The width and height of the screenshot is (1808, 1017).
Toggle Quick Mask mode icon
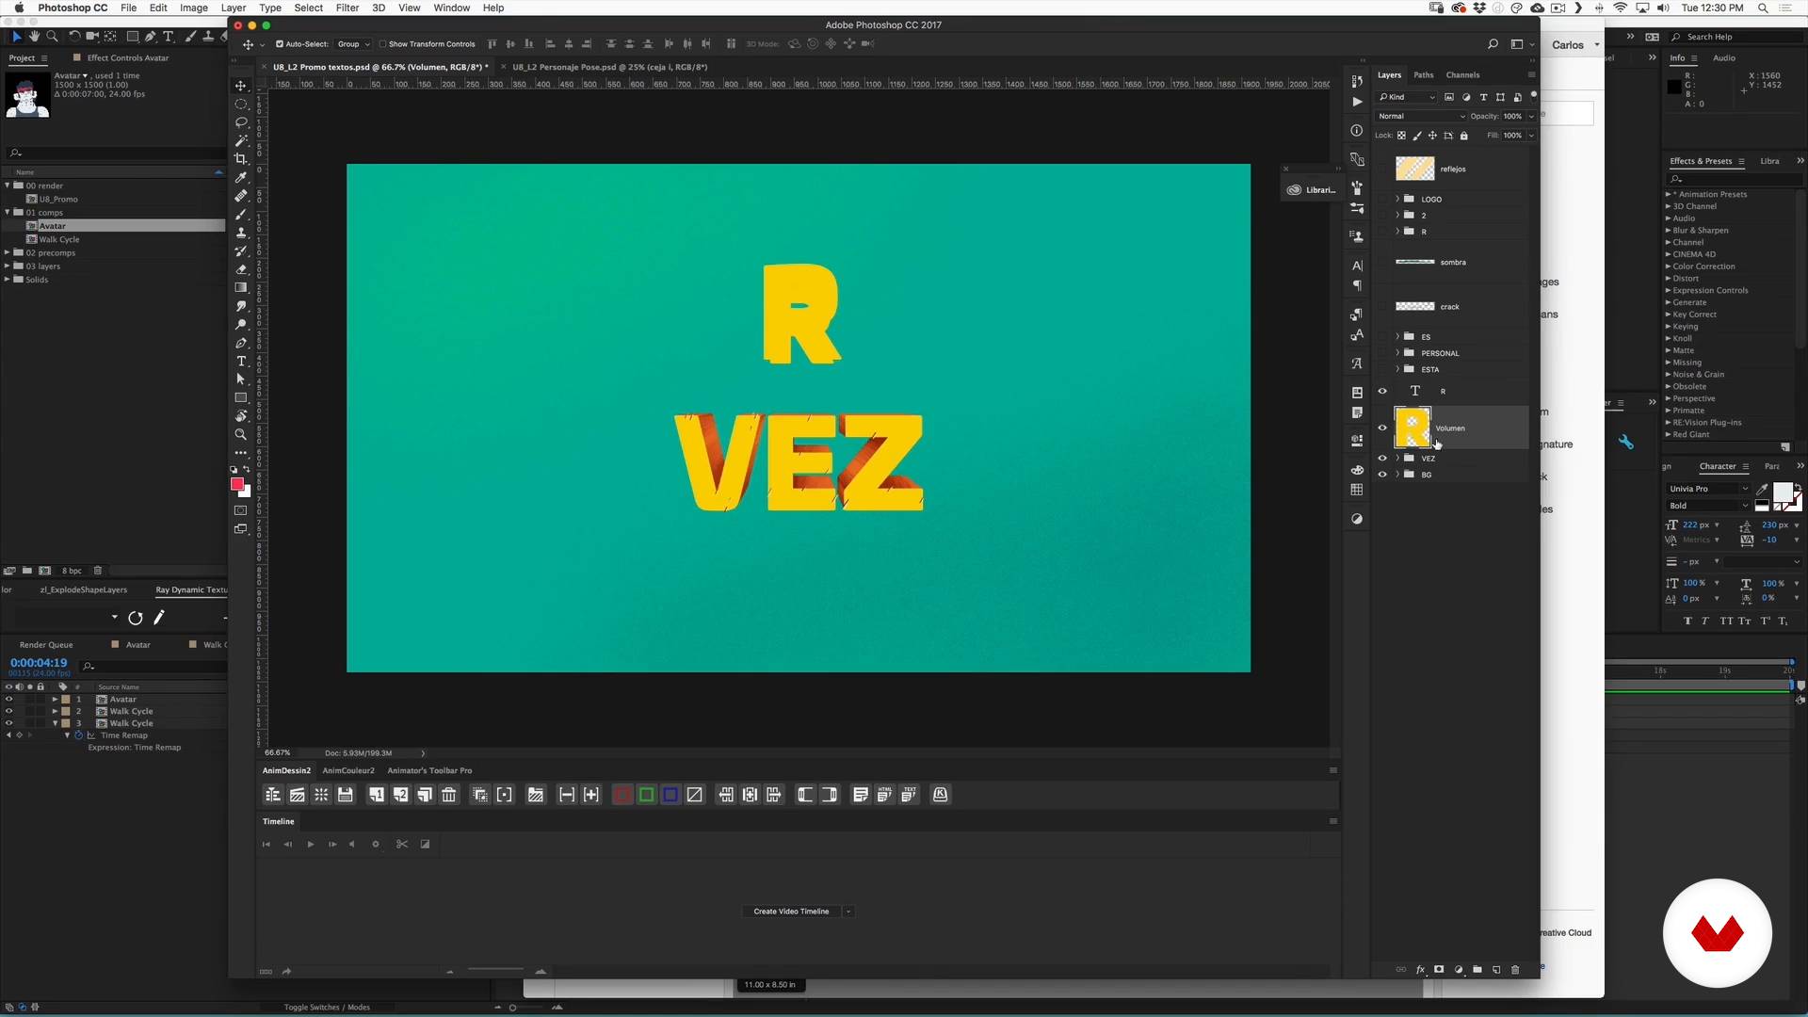click(x=241, y=510)
